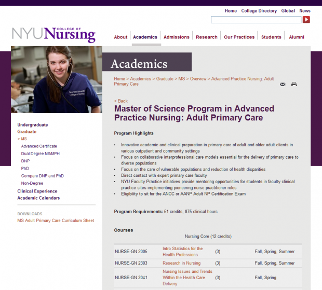322x290 pixels.
Task: Open the Alumni menu
Action: click(x=297, y=37)
